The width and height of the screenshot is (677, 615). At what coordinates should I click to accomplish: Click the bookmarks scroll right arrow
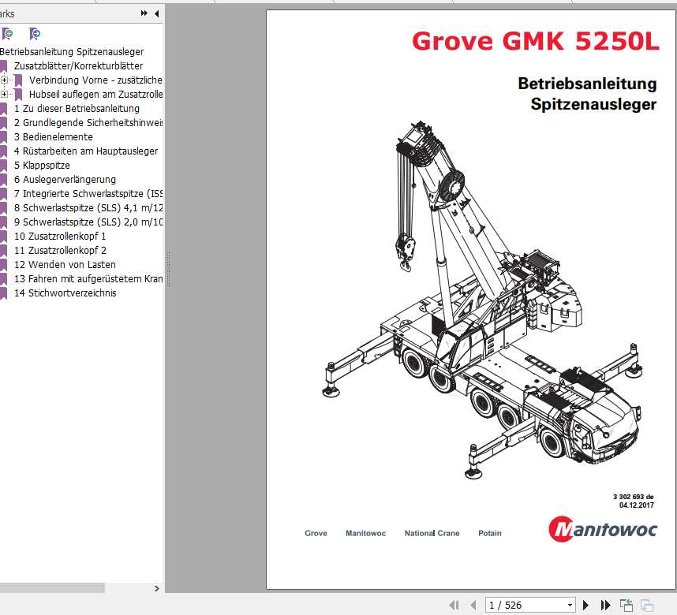(x=156, y=588)
